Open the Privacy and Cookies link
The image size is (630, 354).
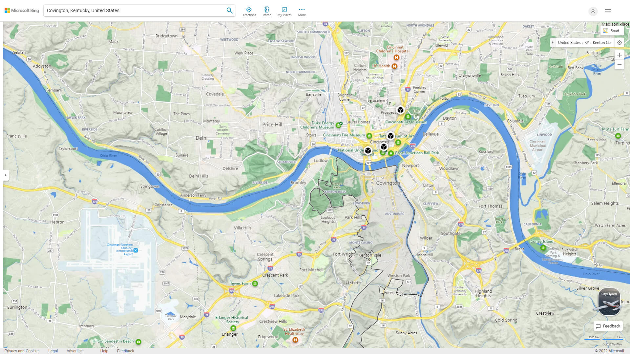pyautogui.click(x=22, y=351)
